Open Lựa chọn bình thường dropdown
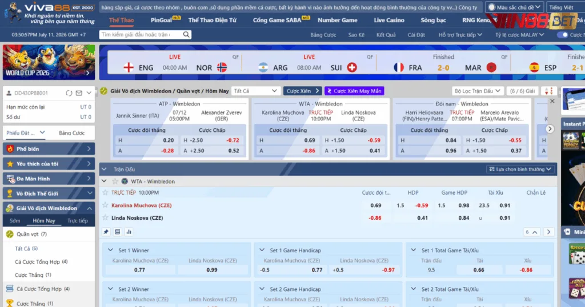The width and height of the screenshot is (585, 307). click(x=520, y=169)
